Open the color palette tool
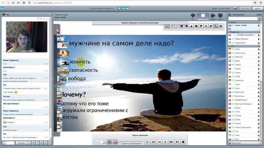Screen dimensions: 264x148 (201, 26)
